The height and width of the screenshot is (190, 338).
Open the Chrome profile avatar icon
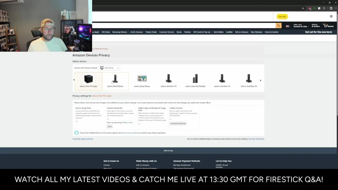[x=331, y=8]
